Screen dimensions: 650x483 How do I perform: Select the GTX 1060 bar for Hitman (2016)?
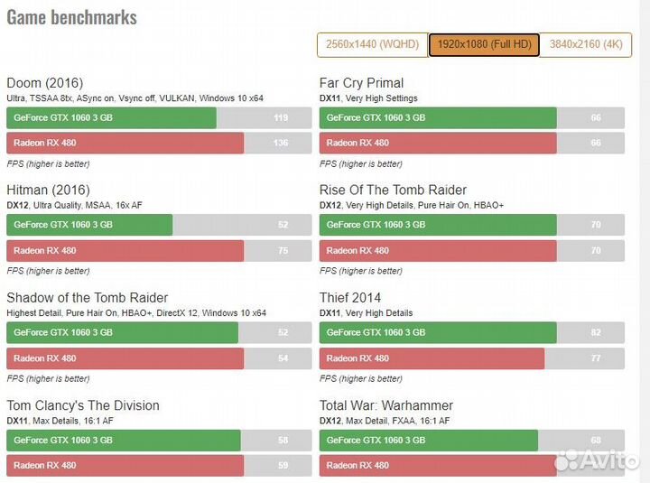[x=89, y=225]
